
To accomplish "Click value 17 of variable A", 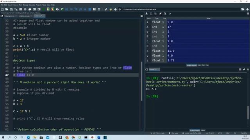I will point(169,27).
